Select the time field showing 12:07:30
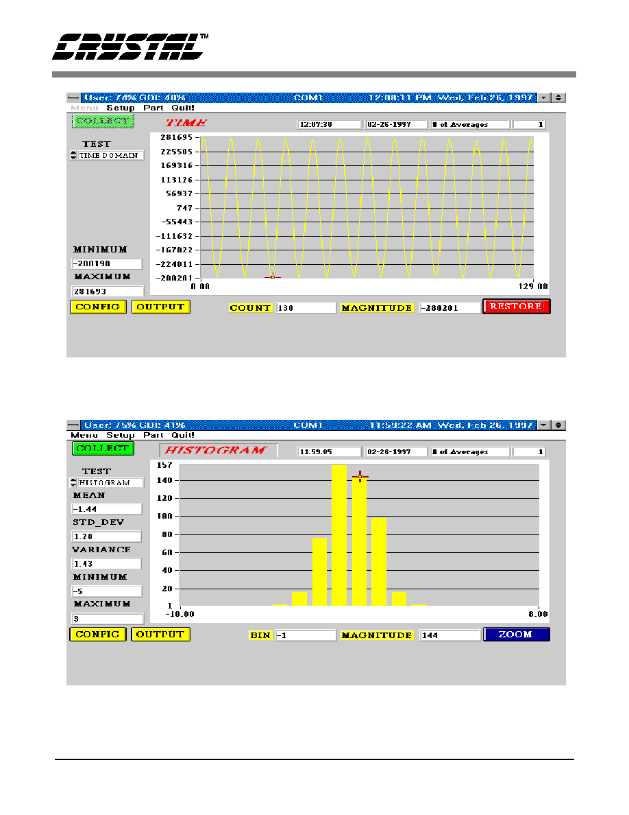Image resolution: width=629 pixels, height=815 pixels. coord(329,125)
